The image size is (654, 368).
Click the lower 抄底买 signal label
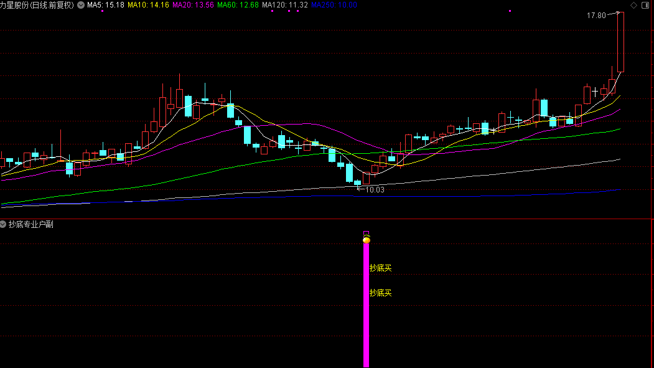click(380, 293)
